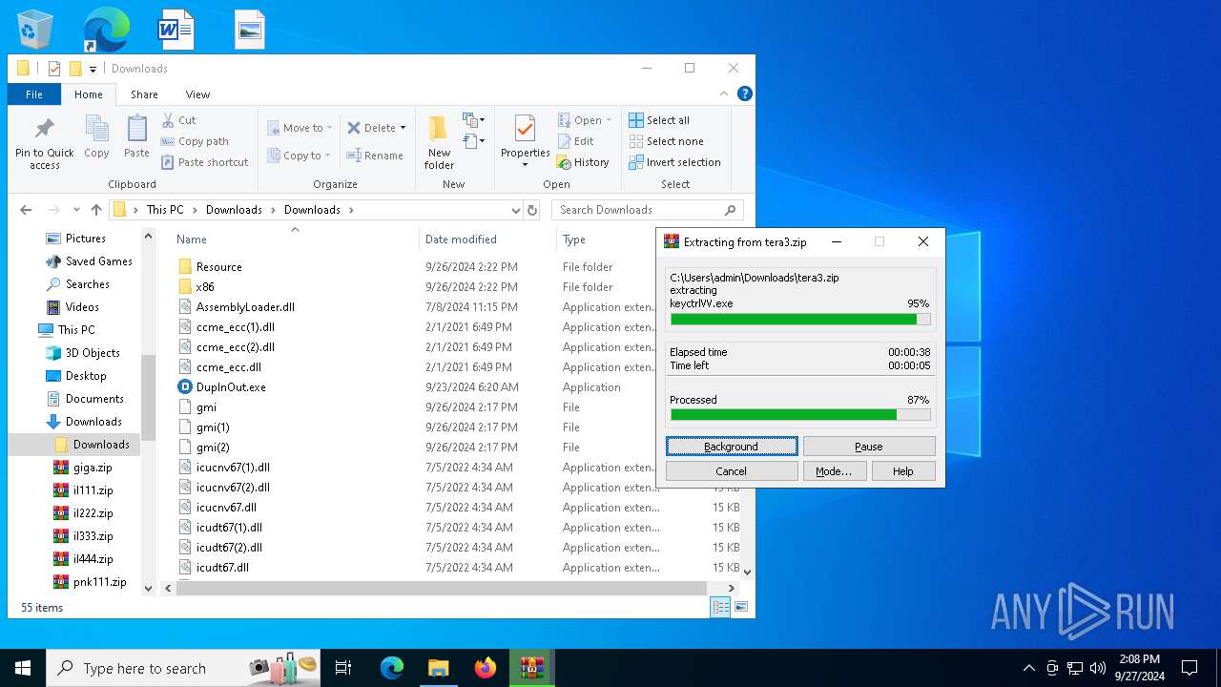The image size is (1221, 687).
Task: Switch to details view layout icon
Action: (x=720, y=608)
